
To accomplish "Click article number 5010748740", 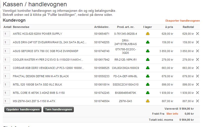I will 102,51.
